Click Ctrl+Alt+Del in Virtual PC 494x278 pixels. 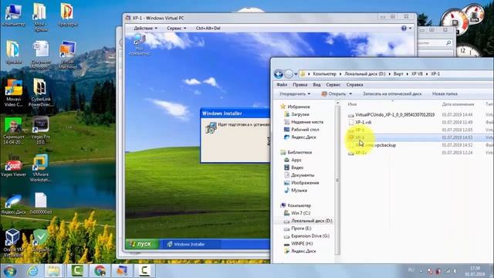click(208, 28)
